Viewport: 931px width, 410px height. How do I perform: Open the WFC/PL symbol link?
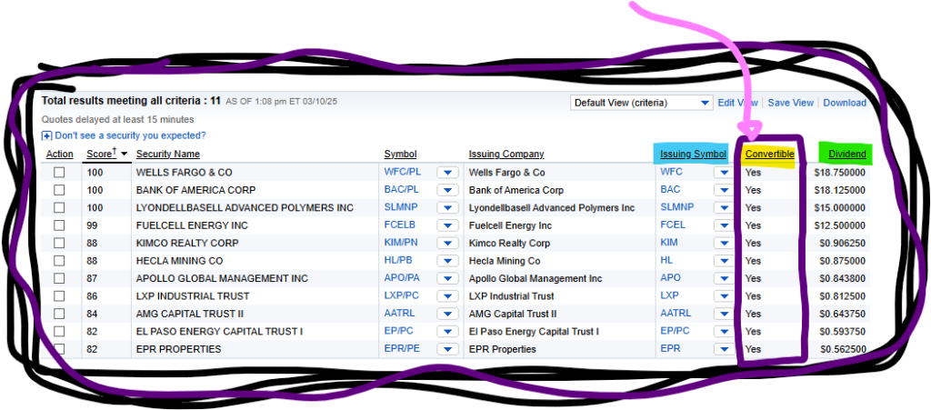coord(401,172)
